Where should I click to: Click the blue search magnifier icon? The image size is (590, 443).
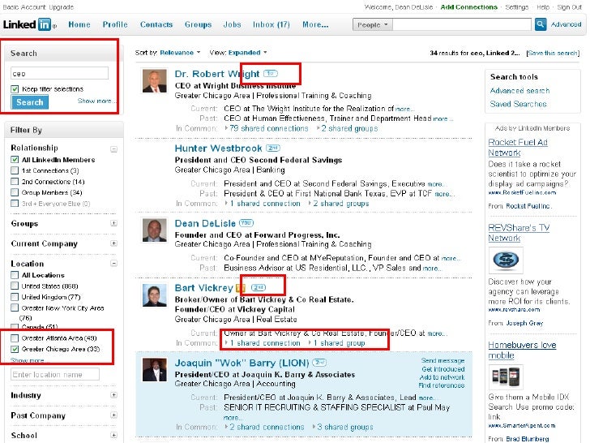coord(541,24)
